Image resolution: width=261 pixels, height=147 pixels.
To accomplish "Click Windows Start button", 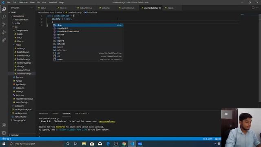I will click(x=4, y=144).
